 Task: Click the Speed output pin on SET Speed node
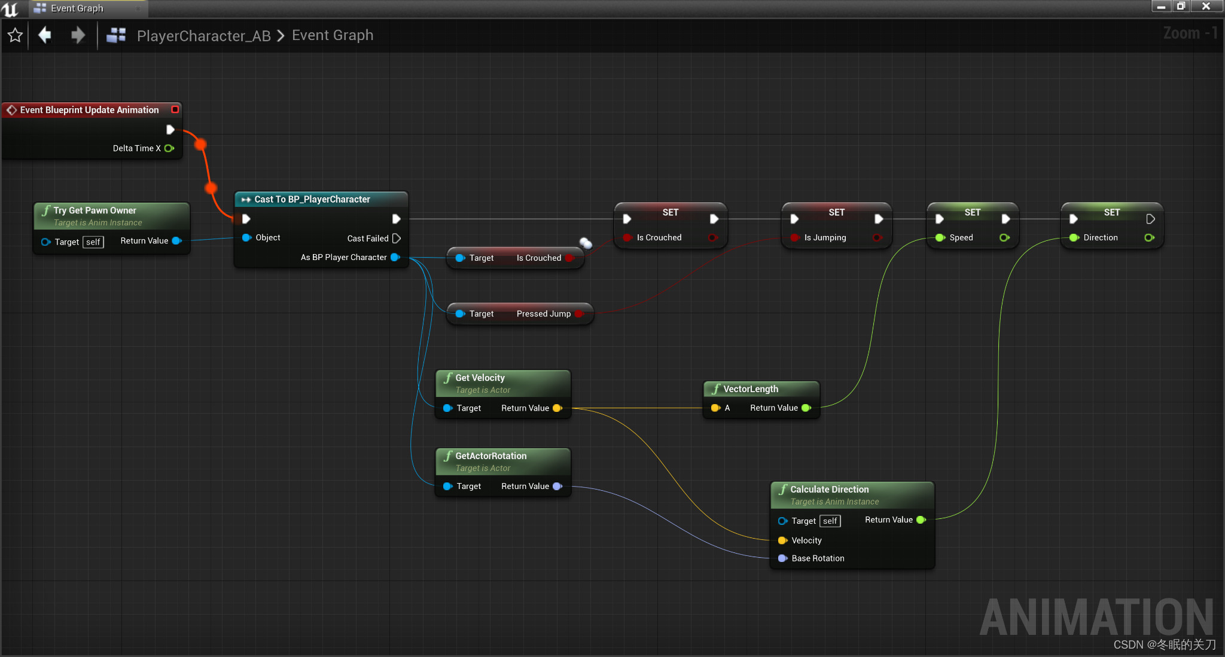click(x=1004, y=238)
